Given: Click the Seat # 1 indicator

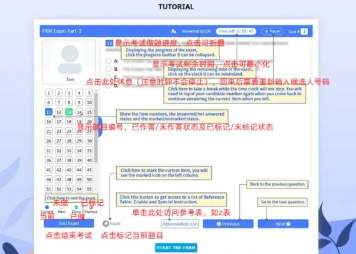Looking at the screenshot, I should pos(298,31).
